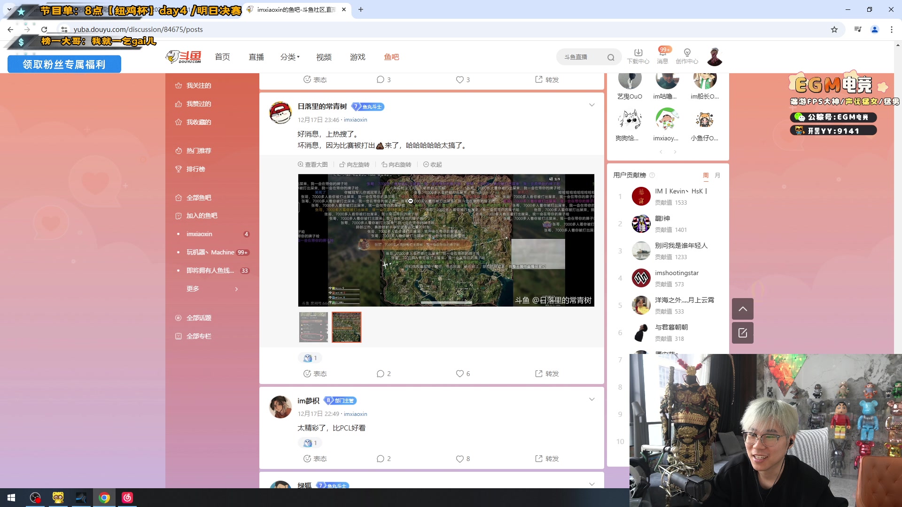Click the compose floating pencil icon
This screenshot has height=507, width=902.
pyautogui.click(x=742, y=332)
